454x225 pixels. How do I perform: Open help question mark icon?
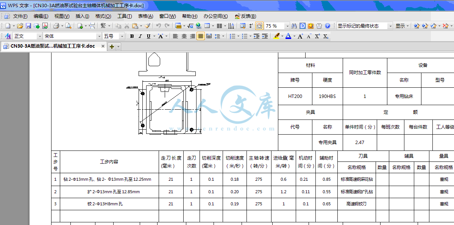tap(328, 26)
